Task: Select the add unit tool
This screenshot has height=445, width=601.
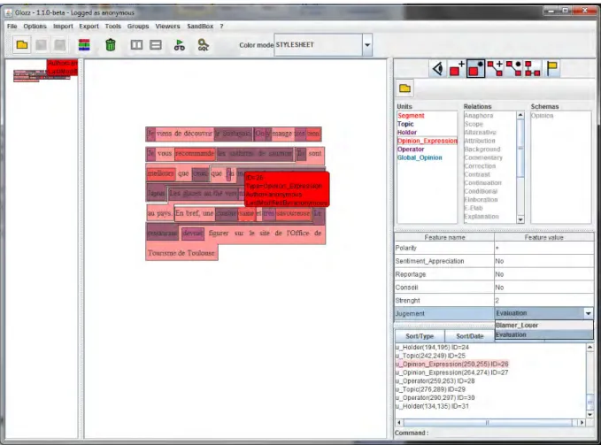Action: pos(457,68)
